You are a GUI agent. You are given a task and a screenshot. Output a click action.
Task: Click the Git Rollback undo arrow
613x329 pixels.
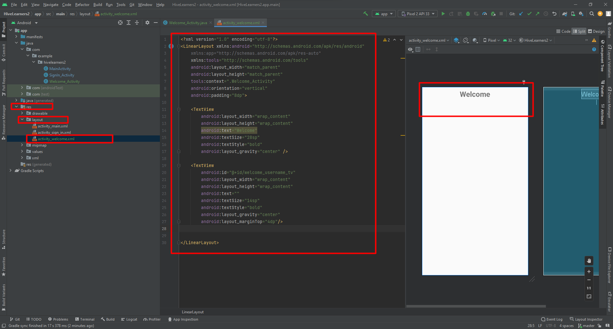pos(555,14)
